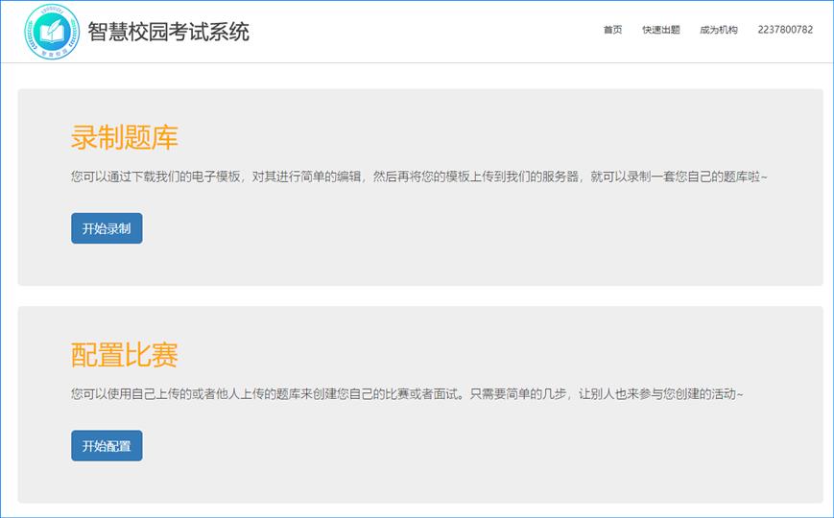834x518 pixels.
Task: Click the small 智慧校园 text under the logo
Action: [52, 55]
